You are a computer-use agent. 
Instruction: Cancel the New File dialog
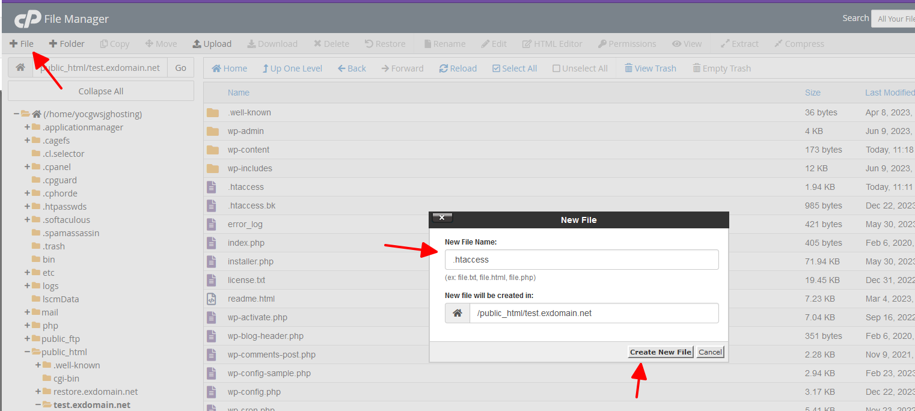[710, 352]
